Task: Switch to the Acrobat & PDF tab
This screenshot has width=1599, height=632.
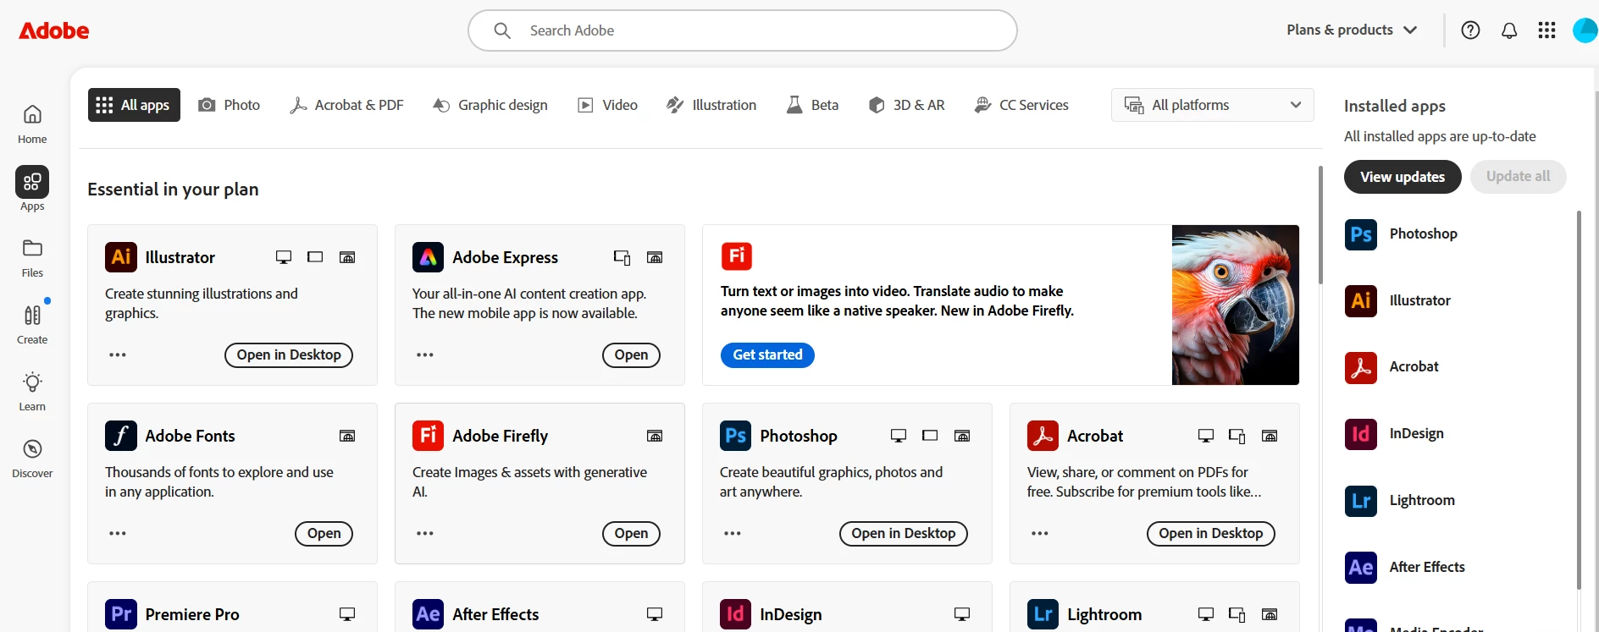Action: tap(346, 105)
